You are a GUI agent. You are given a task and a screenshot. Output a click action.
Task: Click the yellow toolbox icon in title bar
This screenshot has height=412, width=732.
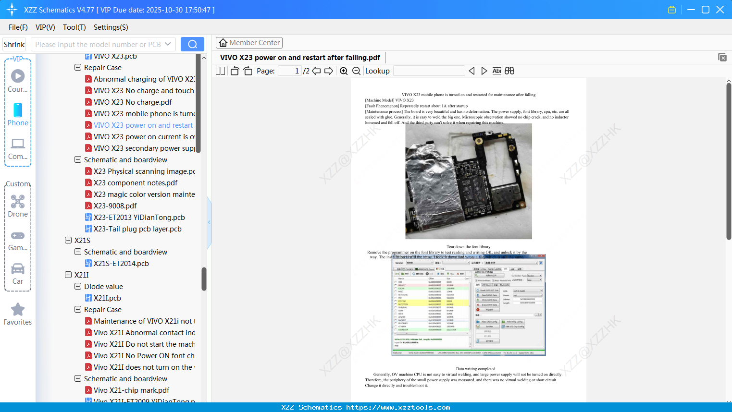[672, 10]
